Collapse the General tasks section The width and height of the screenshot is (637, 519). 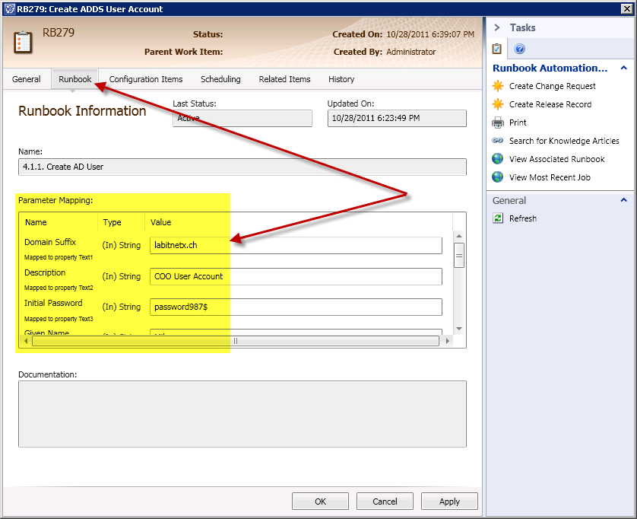click(623, 200)
